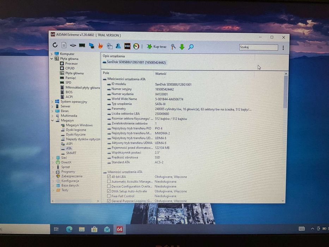Click the memory module toolbar icon
329x247 pixels.
(x=82, y=46)
